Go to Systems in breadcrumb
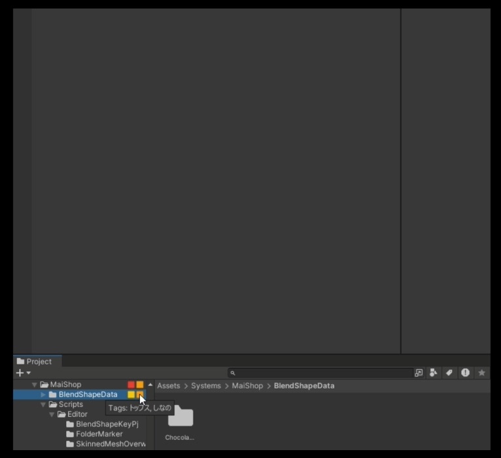The image size is (501, 458). tap(206, 386)
